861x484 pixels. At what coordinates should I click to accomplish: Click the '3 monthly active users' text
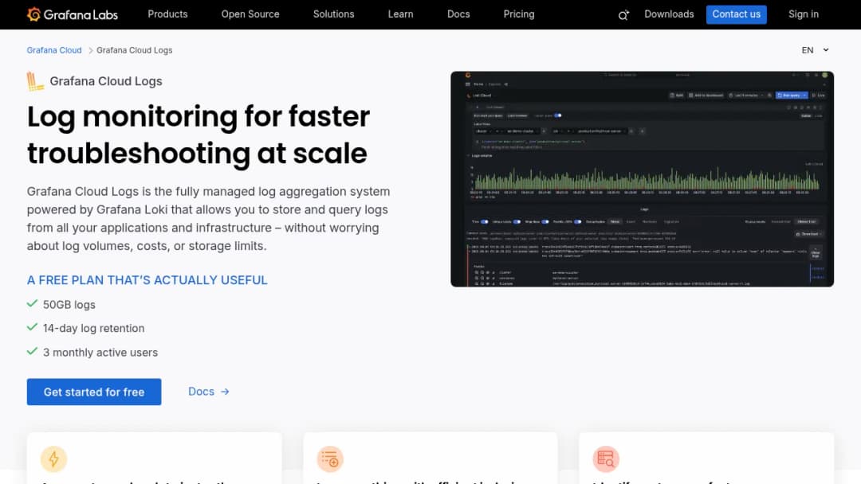click(100, 353)
